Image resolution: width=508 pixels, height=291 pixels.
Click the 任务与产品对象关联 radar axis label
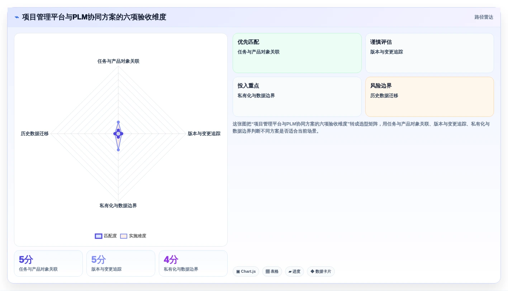(118, 61)
